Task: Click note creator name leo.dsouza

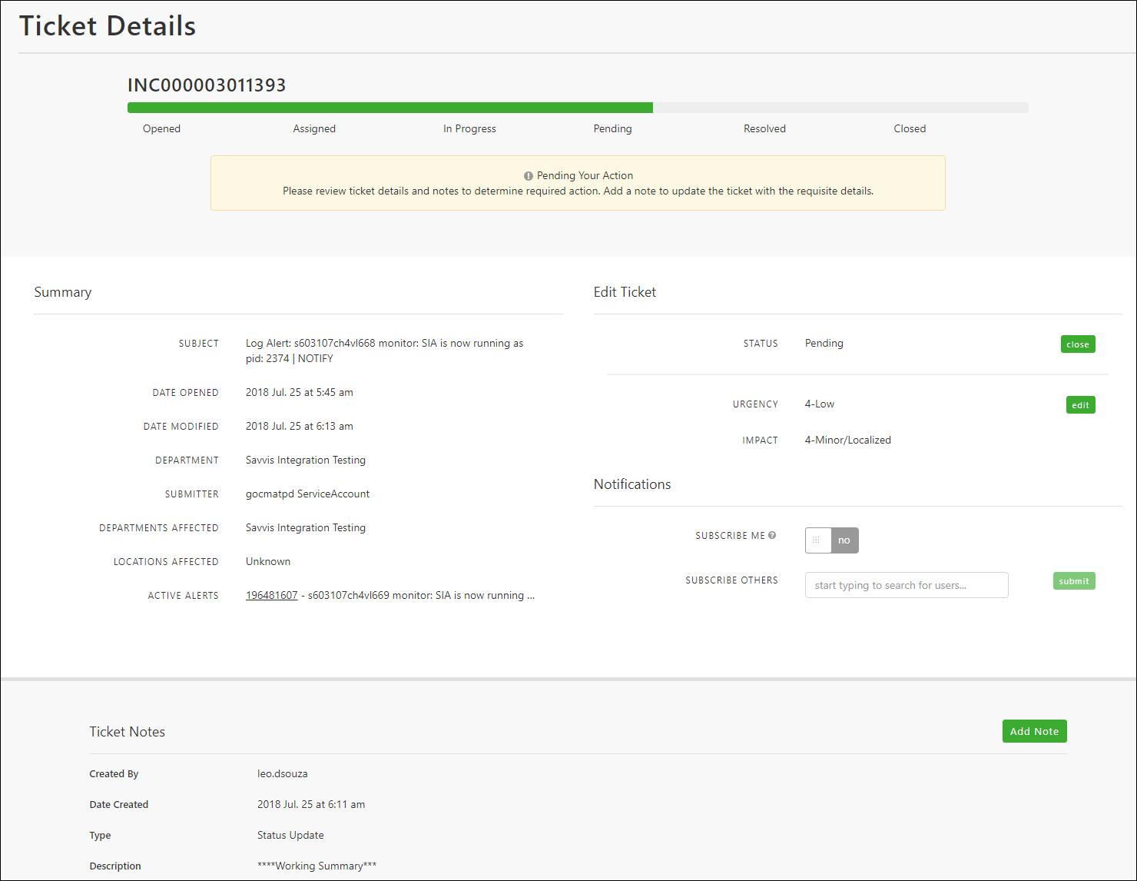Action: coord(282,773)
